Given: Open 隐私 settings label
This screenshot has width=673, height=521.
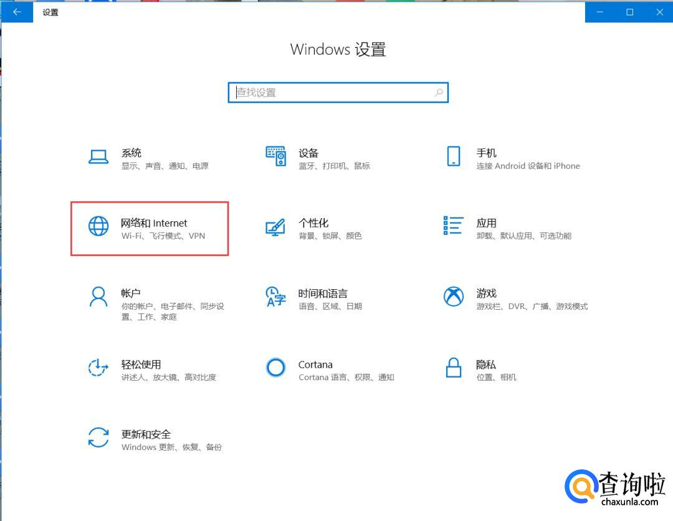Looking at the screenshot, I should (486, 365).
